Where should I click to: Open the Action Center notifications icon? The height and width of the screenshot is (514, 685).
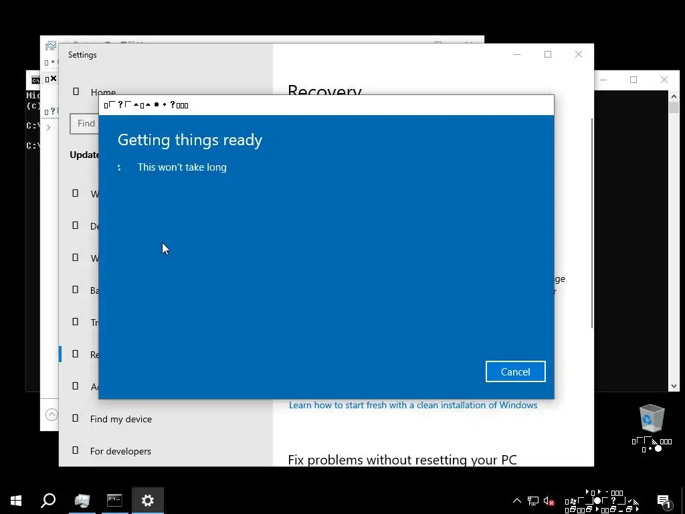[664, 501]
